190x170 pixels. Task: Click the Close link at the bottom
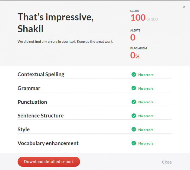coord(167,162)
